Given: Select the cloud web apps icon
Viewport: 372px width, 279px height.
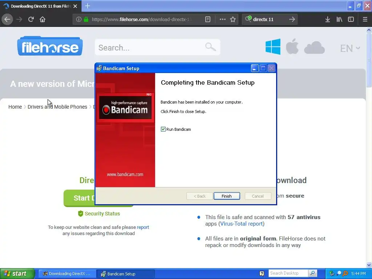Looking at the screenshot, I should [x=314, y=47].
